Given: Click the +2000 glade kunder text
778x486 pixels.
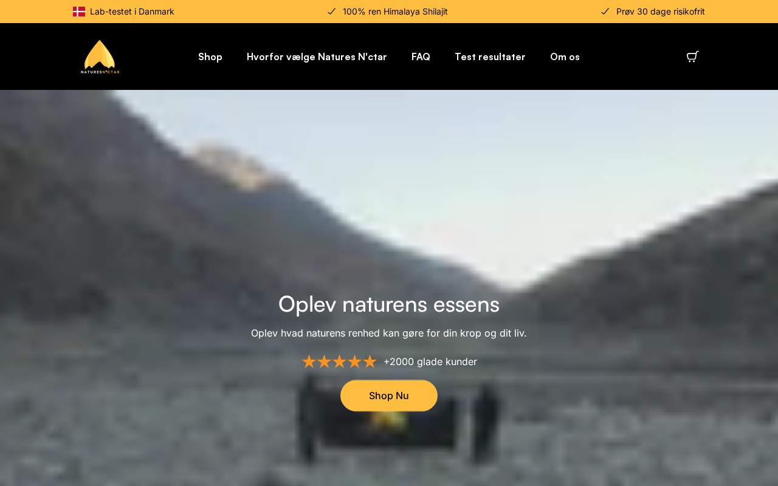Looking at the screenshot, I should tap(430, 361).
